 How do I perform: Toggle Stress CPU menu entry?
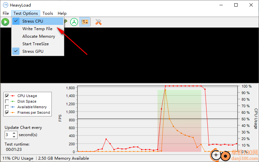click(x=38, y=21)
